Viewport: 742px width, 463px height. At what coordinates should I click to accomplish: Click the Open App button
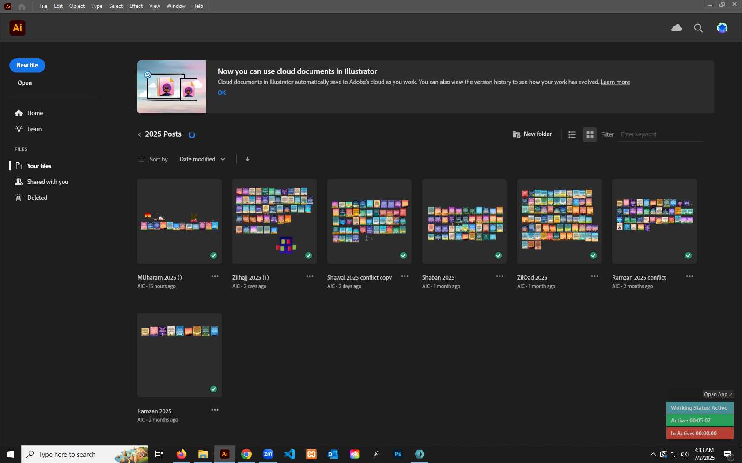718,394
